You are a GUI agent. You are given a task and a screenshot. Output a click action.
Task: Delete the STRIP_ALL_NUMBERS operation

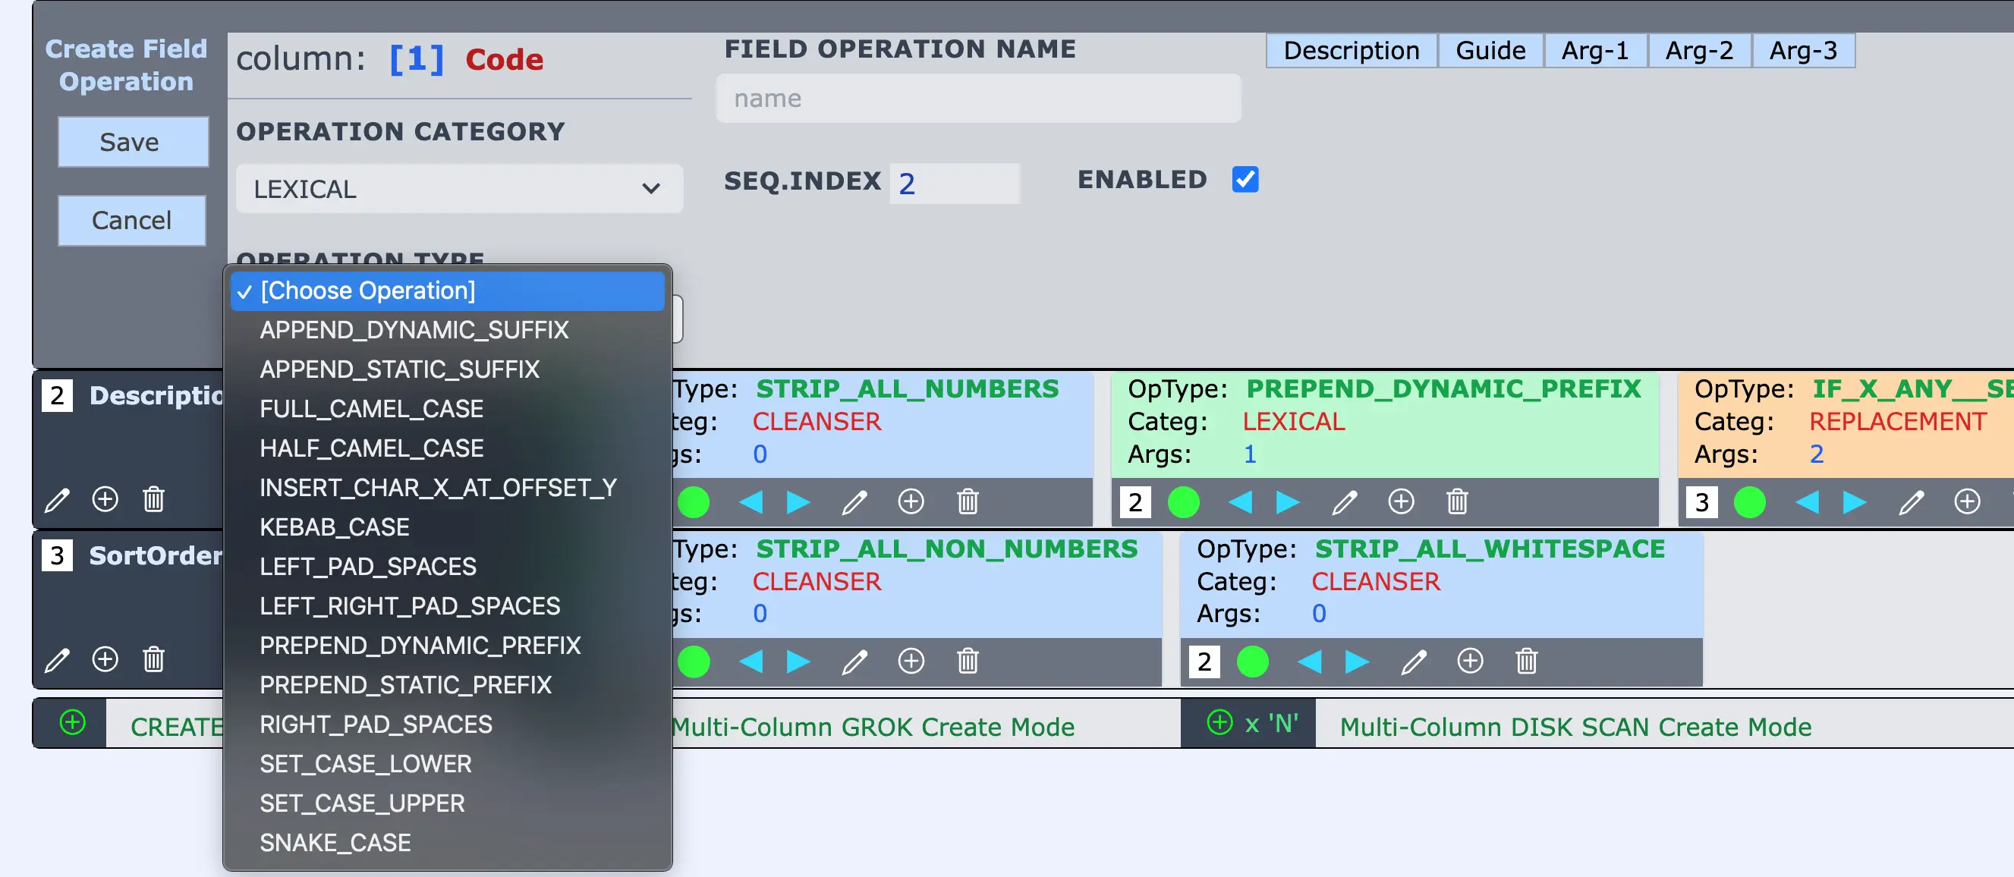click(968, 501)
